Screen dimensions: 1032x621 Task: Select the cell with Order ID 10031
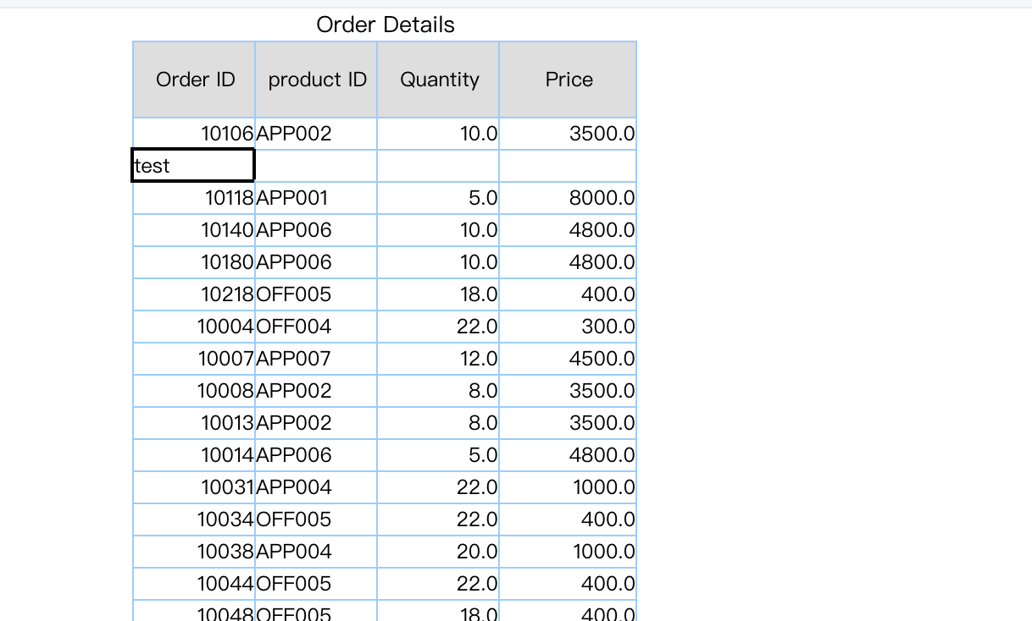click(195, 486)
